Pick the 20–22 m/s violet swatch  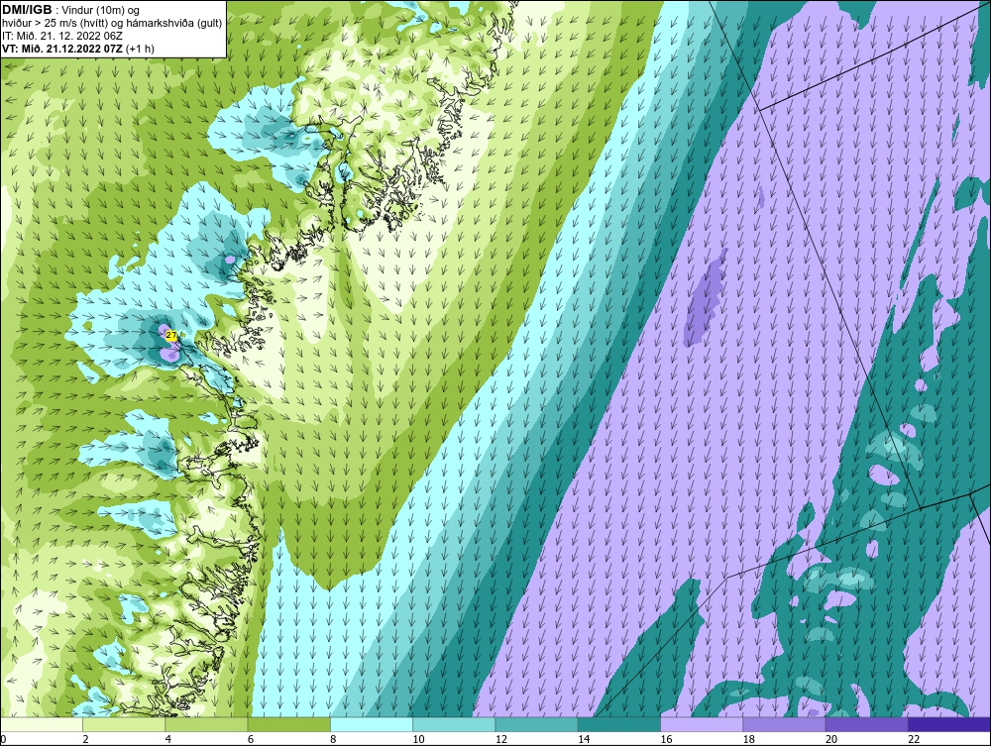(867, 724)
